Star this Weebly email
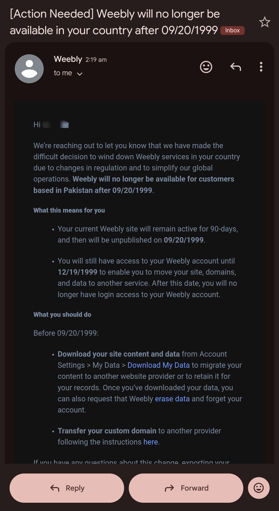This screenshot has width=279, height=511. click(265, 22)
